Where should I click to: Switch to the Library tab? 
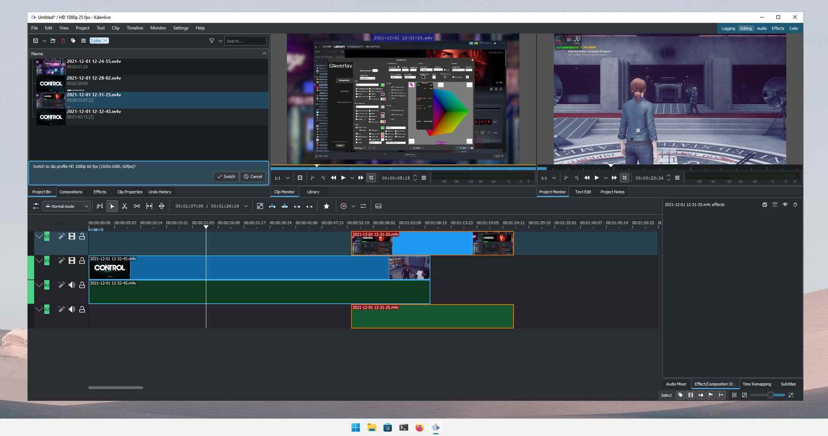click(313, 192)
